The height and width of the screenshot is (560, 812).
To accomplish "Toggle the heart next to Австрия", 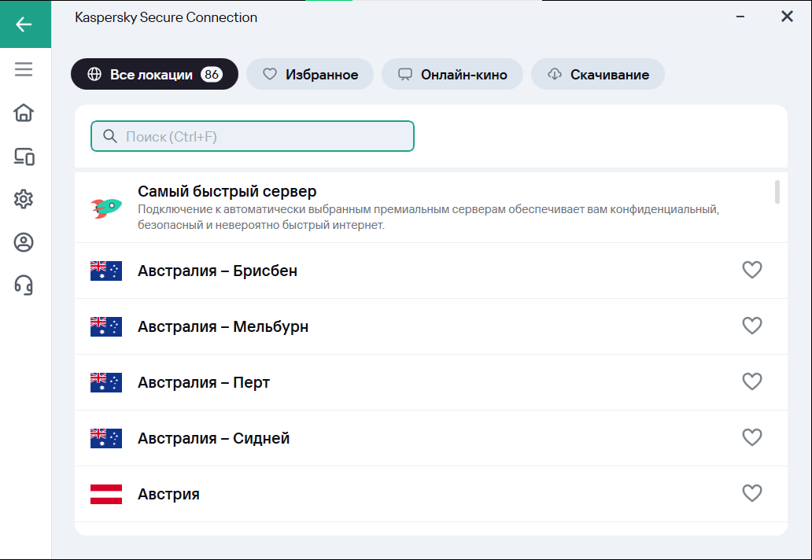I will 752,493.
